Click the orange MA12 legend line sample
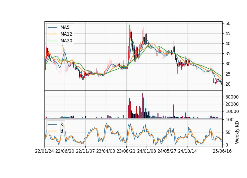Image resolution: width=247 pixels, height=178 pixels. click(x=52, y=34)
